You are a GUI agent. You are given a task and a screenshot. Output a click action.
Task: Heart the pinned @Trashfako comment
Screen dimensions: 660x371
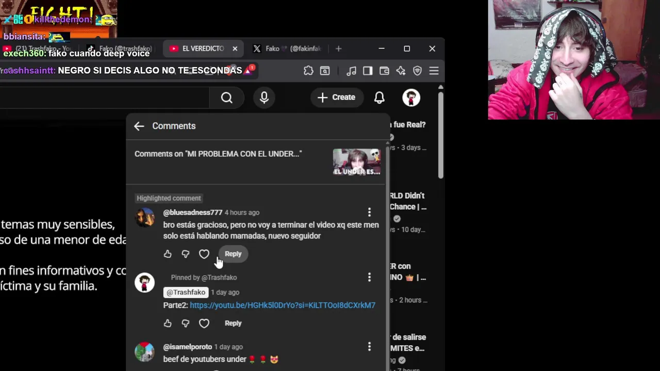point(204,324)
